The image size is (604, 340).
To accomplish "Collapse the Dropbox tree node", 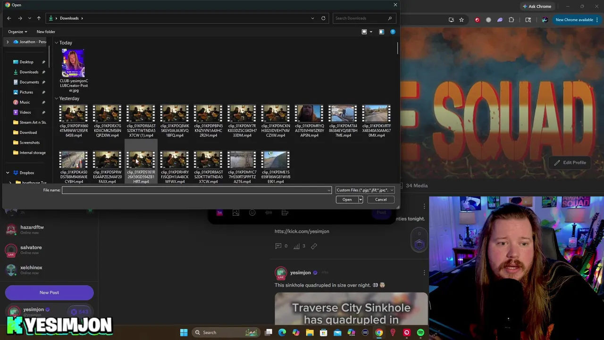I will click(8, 173).
